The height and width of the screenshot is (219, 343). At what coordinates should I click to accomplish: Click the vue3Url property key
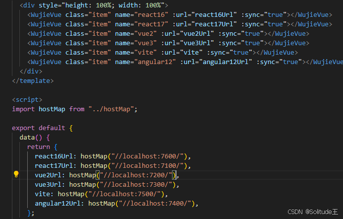click(48, 184)
